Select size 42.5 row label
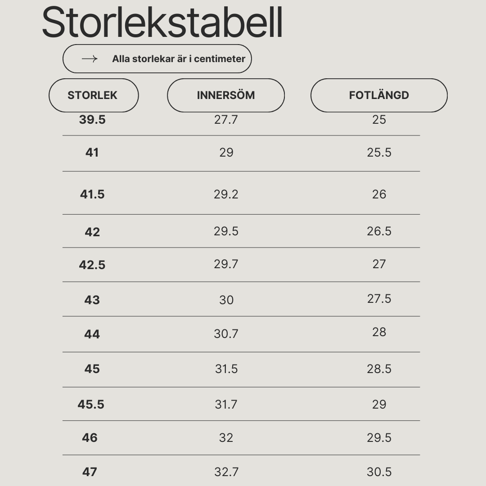The height and width of the screenshot is (486, 486). point(92,265)
